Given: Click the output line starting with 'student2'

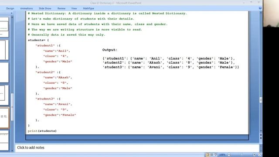Looking at the screenshot, I should pos(169,63).
